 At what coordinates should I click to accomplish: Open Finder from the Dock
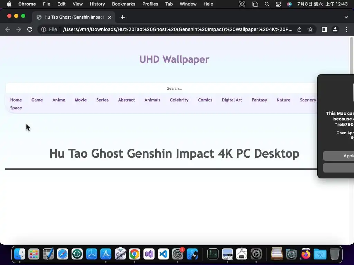tap(20, 254)
